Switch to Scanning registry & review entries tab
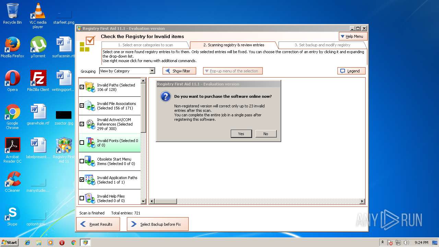Viewport: 439px width, 247px height. tap(234, 45)
